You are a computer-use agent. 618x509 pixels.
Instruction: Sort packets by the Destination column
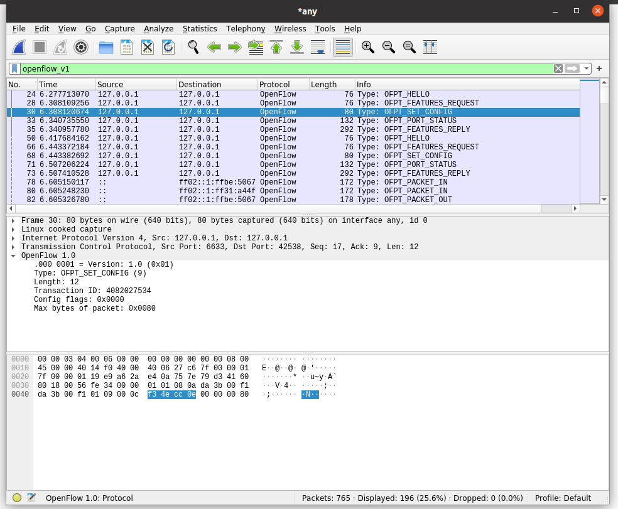point(217,84)
